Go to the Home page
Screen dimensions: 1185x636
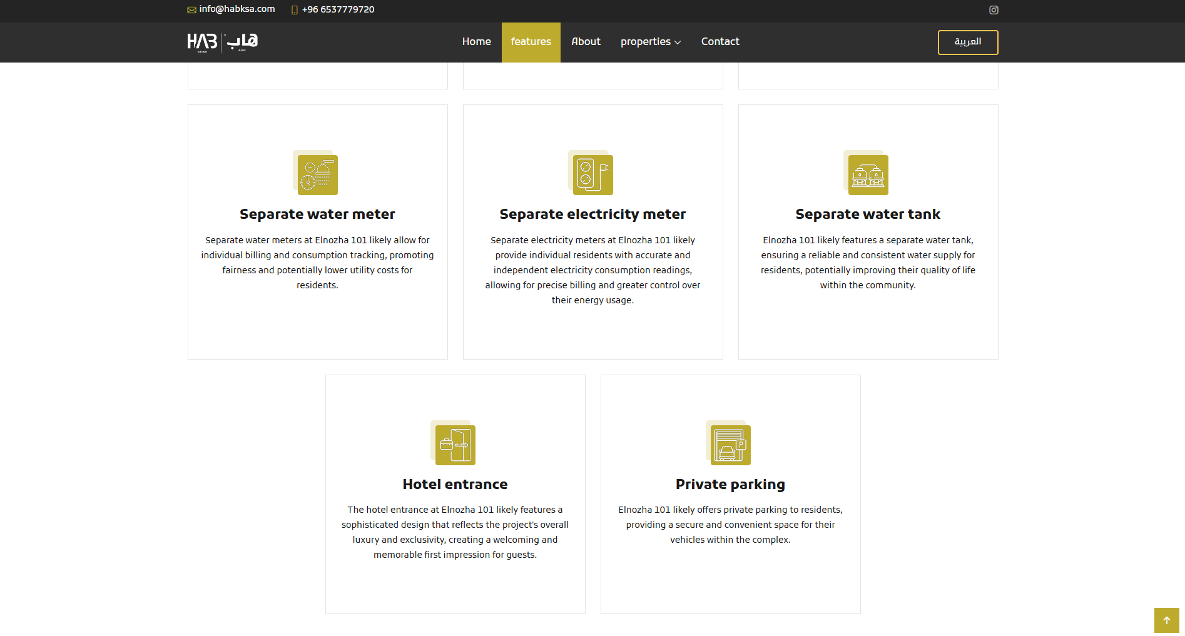click(x=476, y=42)
